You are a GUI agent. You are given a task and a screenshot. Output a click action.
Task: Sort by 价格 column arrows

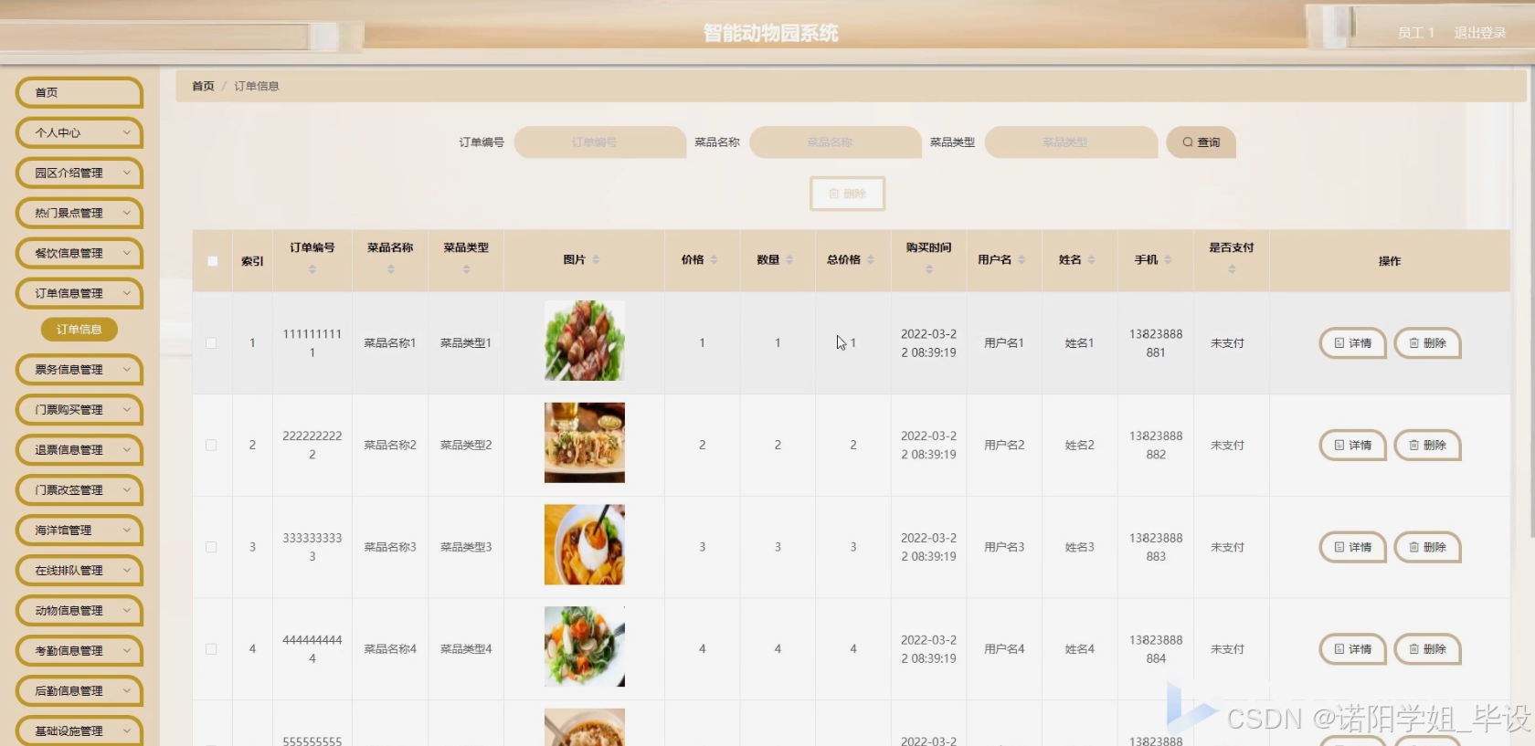(x=714, y=259)
